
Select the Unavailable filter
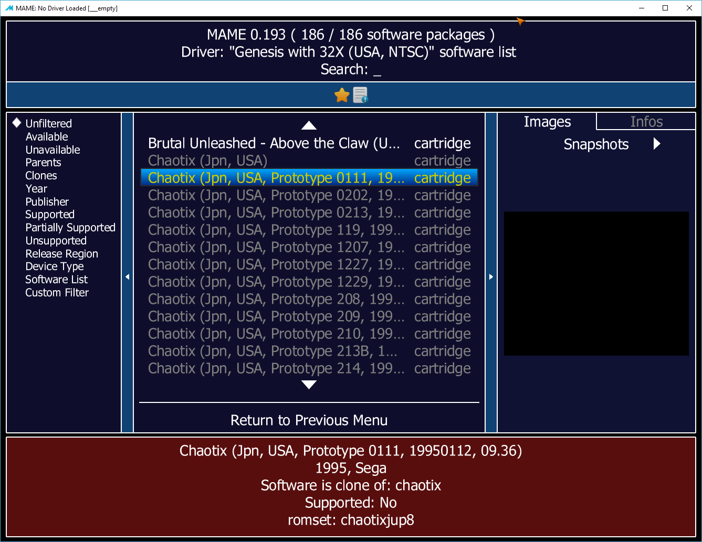[53, 150]
